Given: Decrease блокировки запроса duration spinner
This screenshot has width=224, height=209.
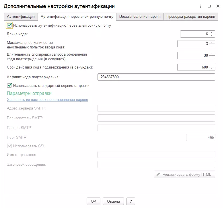Looking at the screenshot, I should click(212, 57).
